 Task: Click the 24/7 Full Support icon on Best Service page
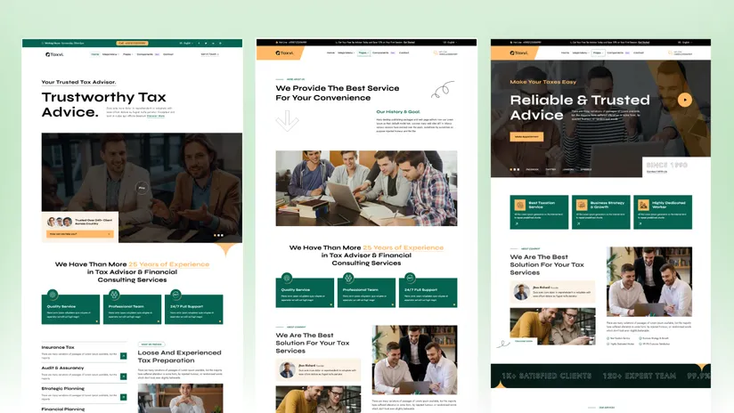pyautogui.click(x=410, y=278)
